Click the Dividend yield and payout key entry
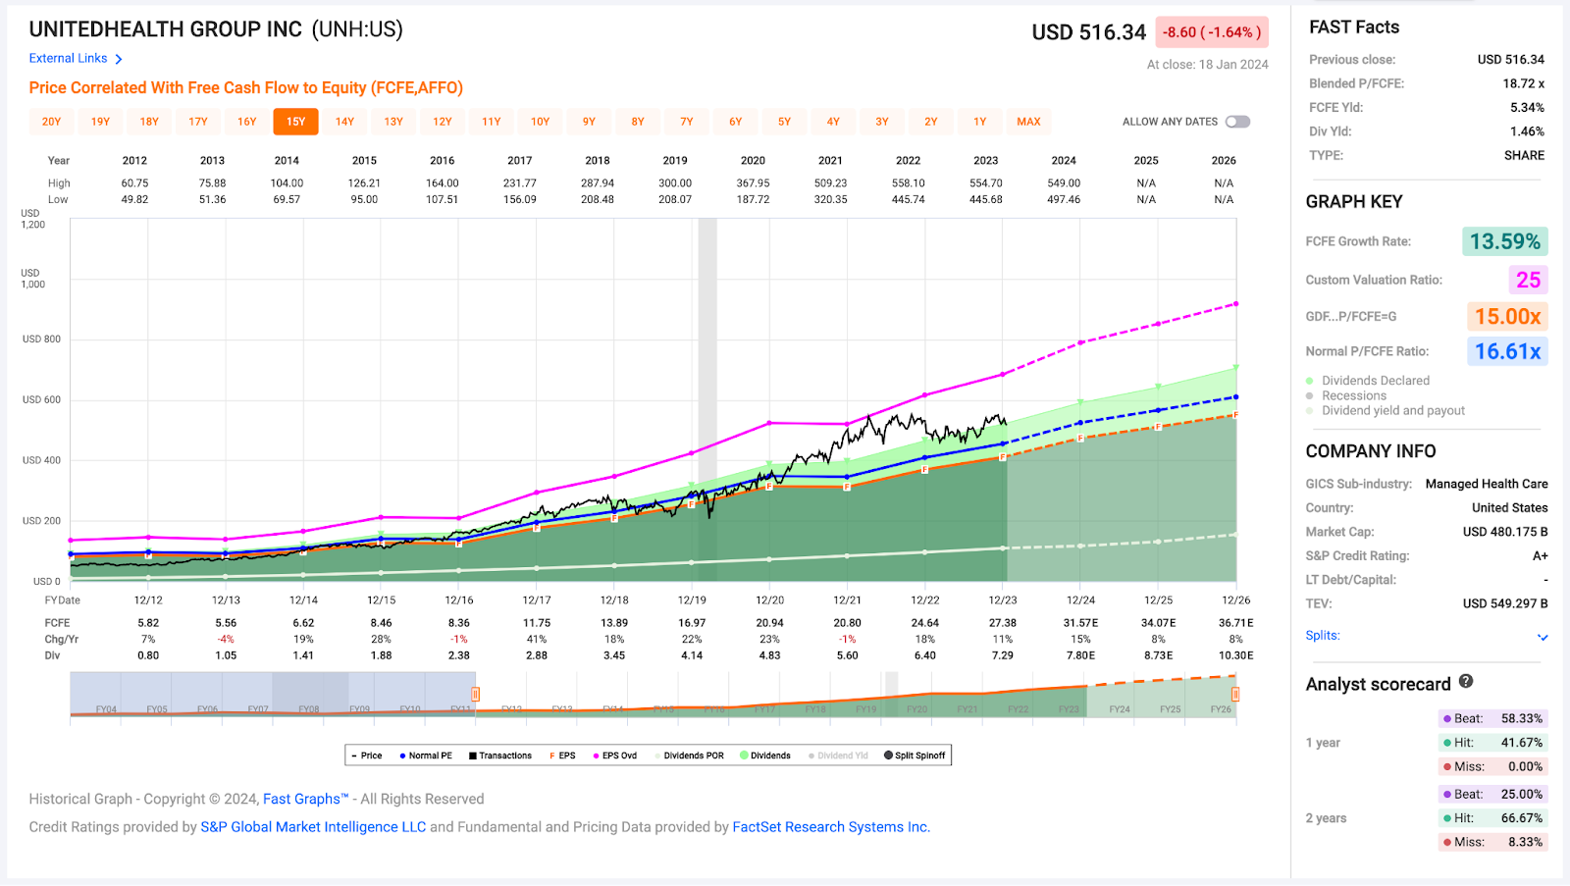Viewport: 1570px width, 886px height. (x=1386, y=411)
